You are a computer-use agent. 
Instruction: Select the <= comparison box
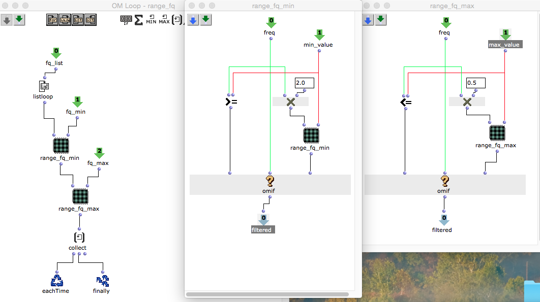[x=406, y=102]
